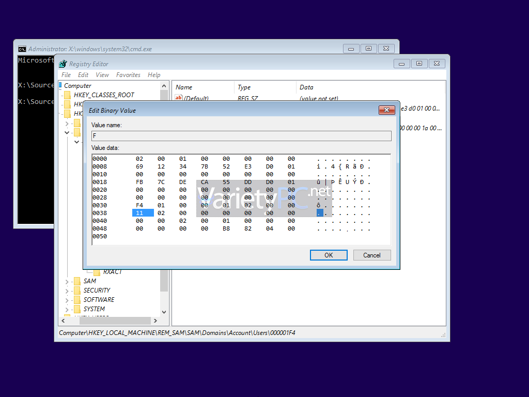Expand the SAM key

pyautogui.click(x=67, y=282)
